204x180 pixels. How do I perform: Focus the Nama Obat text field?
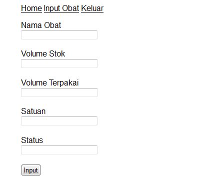coord(59,35)
